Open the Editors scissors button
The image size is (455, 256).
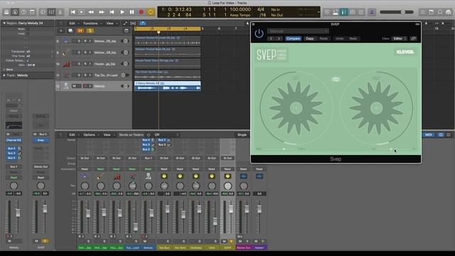(x=60, y=12)
